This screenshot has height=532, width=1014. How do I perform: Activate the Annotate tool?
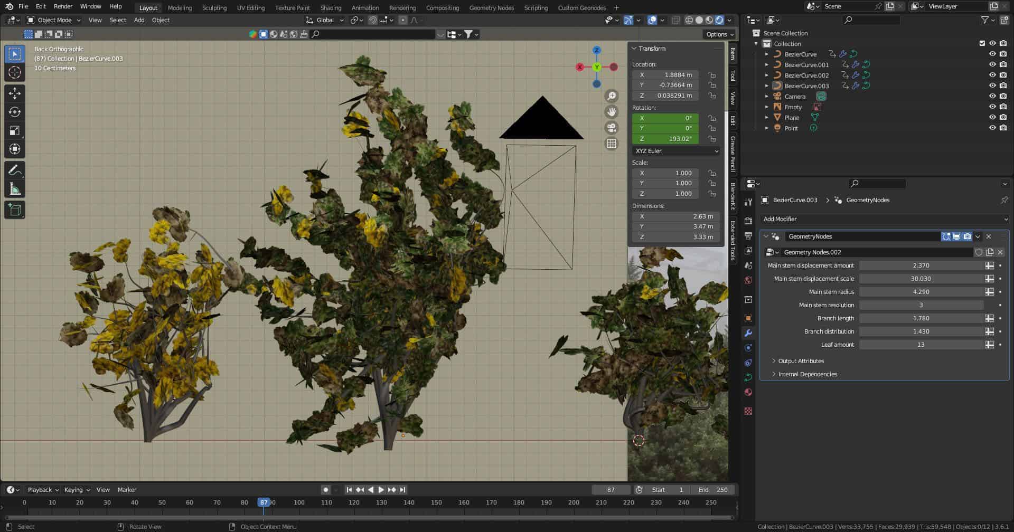[x=15, y=169]
